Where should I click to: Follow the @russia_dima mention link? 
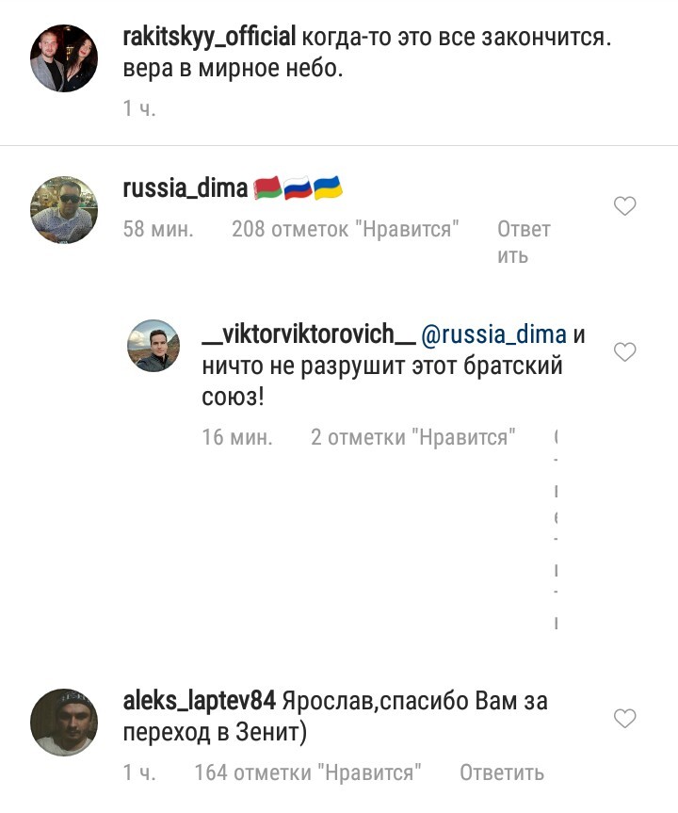(493, 334)
